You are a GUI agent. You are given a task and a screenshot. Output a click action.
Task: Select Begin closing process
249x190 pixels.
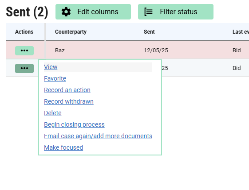(x=74, y=124)
